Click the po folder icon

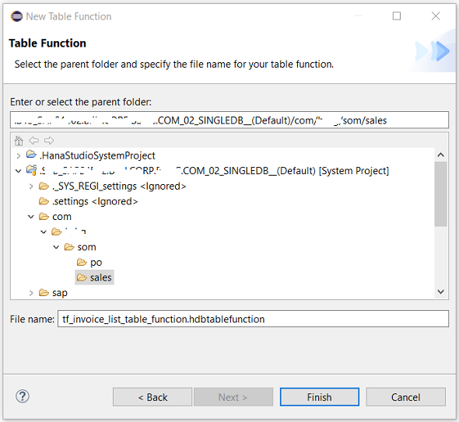coord(82,262)
